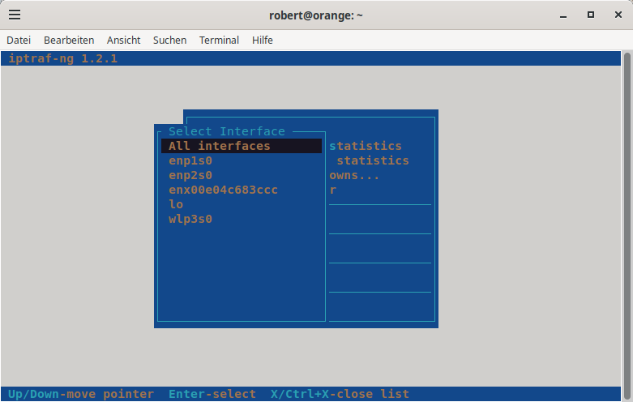The width and height of the screenshot is (633, 402).
Task: Close the robert@orange terminal window
Action: coord(617,15)
